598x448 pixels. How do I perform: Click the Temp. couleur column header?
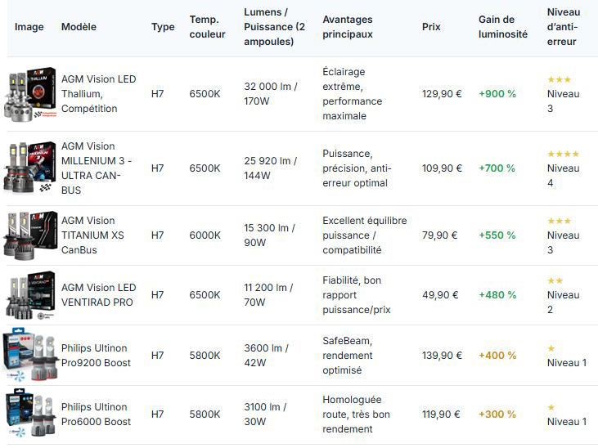(207, 27)
